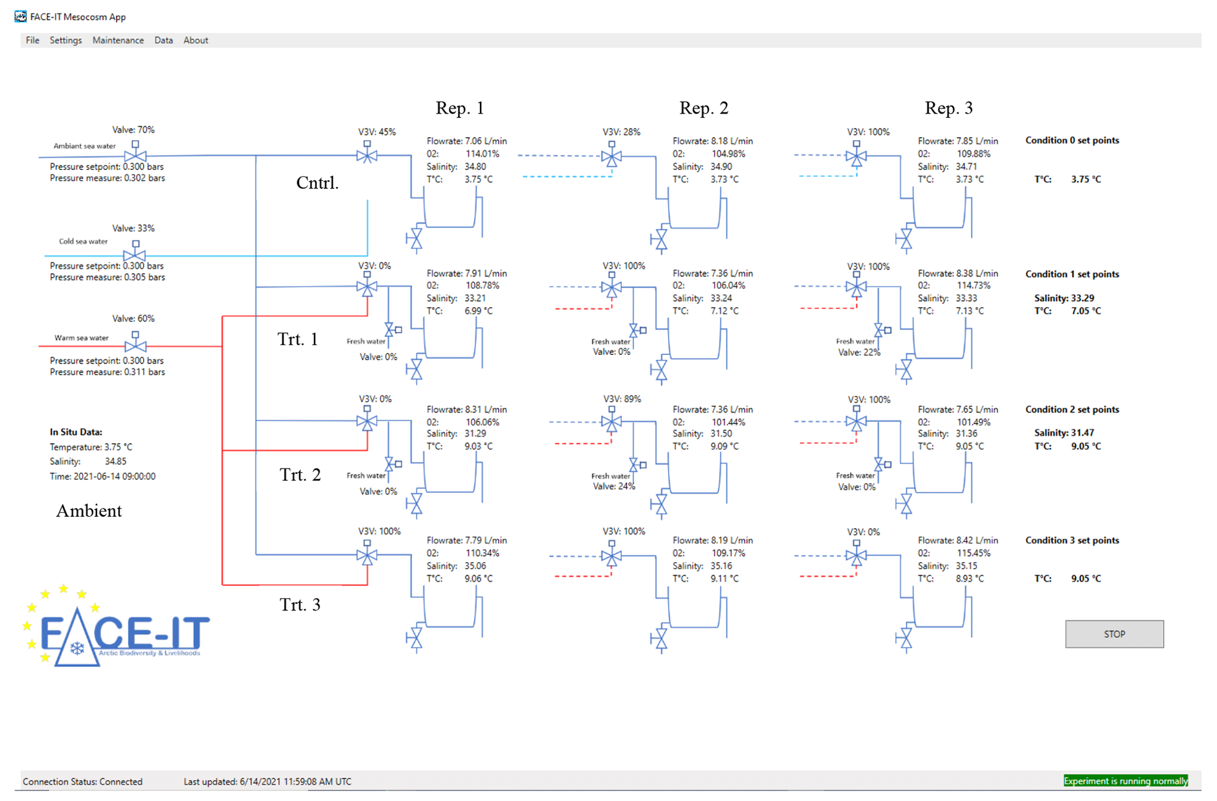Click the Warm sea water valve icon
This screenshot has height=801, width=1217.
coord(135,345)
